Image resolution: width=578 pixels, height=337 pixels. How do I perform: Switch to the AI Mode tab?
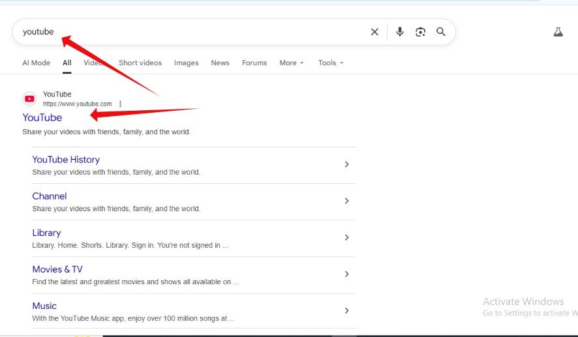pos(36,63)
